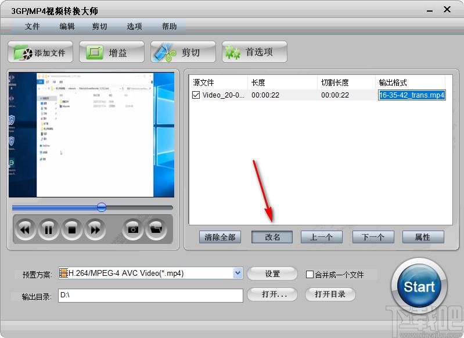Open the 选项 menu
The height and width of the screenshot is (338, 464).
(134, 26)
